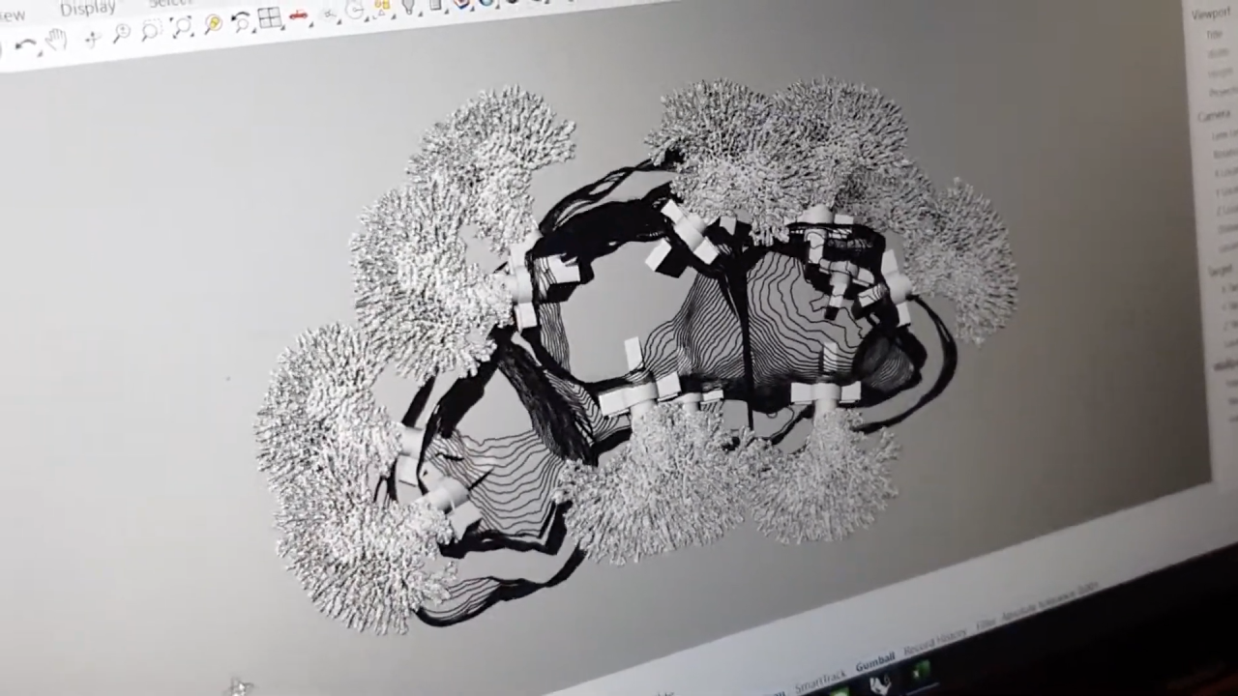The height and width of the screenshot is (696, 1238).
Task: Enable Record History in status bar
Action: (934, 642)
